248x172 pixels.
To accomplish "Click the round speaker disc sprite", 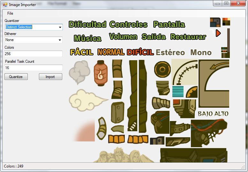I will pyautogui.click(x=162, y=69).
